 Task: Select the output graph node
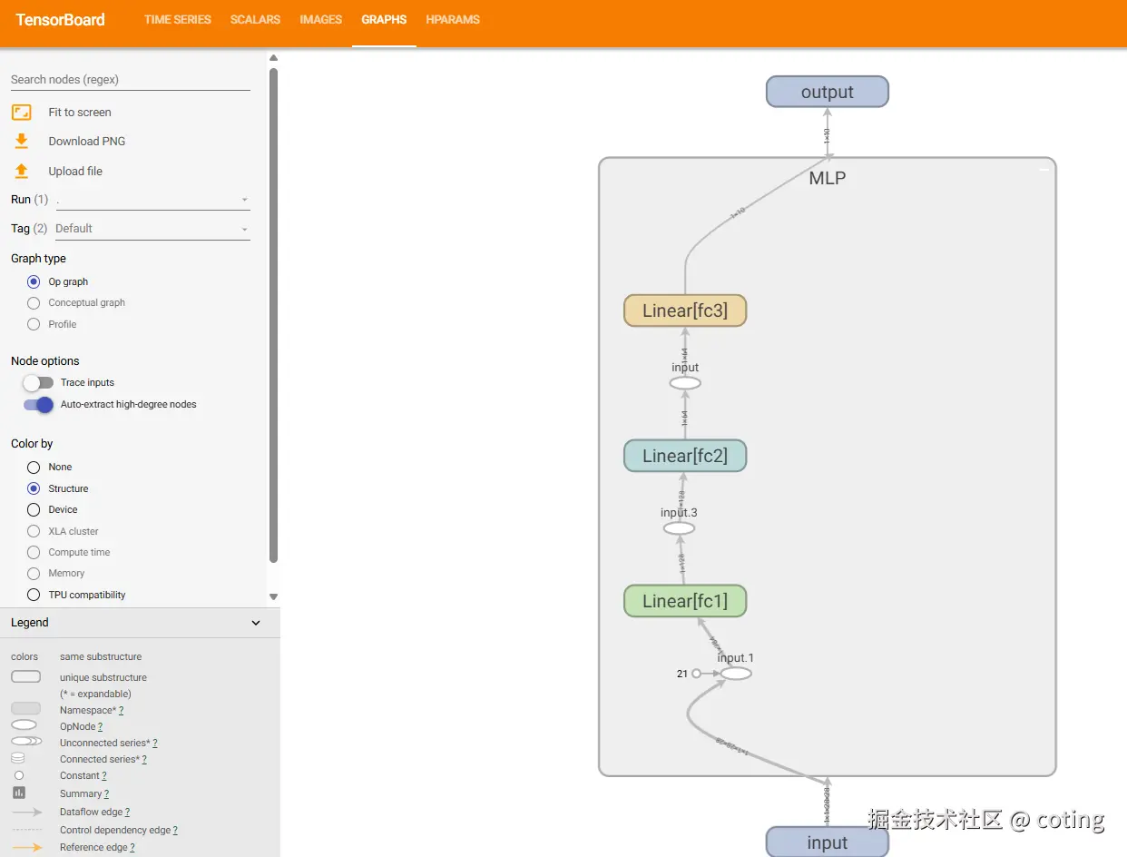[x=828, y=92]
